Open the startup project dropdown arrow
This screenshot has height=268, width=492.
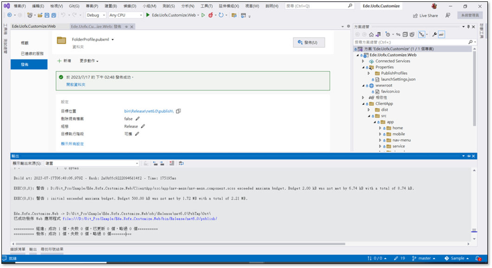(198, 15)
